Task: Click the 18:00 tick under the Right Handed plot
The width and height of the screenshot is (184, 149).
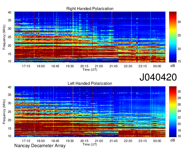Action: 41,66
